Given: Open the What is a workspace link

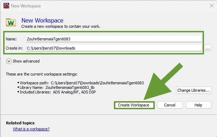Looking at the screenshot, I should click(31, 129).
